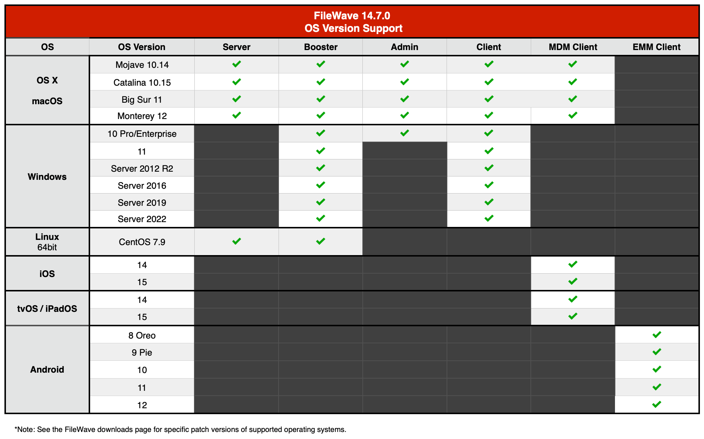Click the 'OS Version' column header
704x439 pixels.
[142, 47]
